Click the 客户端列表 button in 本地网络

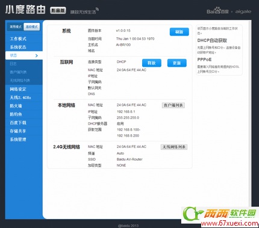pyautogui.click(x=173, y=105)
